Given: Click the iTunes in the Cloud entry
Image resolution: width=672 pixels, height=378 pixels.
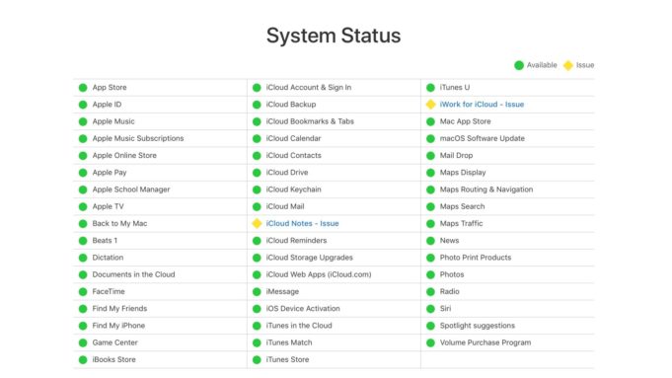Looking at the screenshot, I should click(x=299, y=326).
